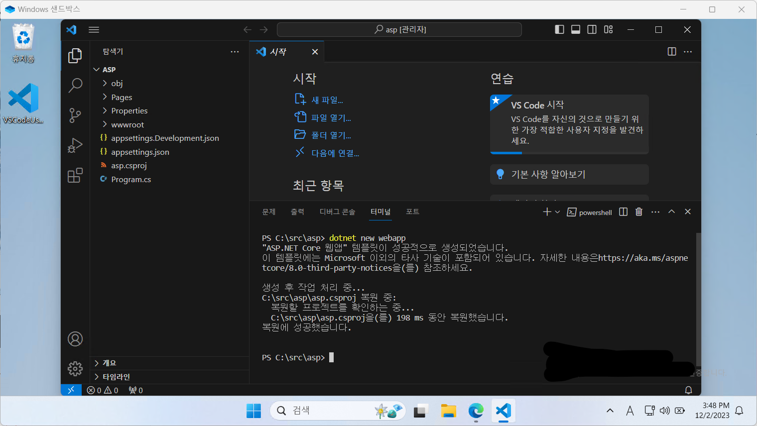Open Explorer views and more actions
757x426 pixels.
point(235,51)
